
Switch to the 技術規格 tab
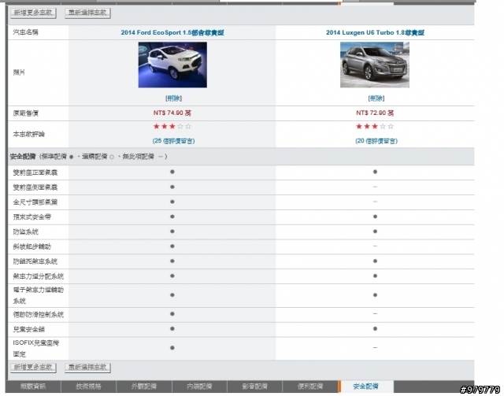click(88, 387)
